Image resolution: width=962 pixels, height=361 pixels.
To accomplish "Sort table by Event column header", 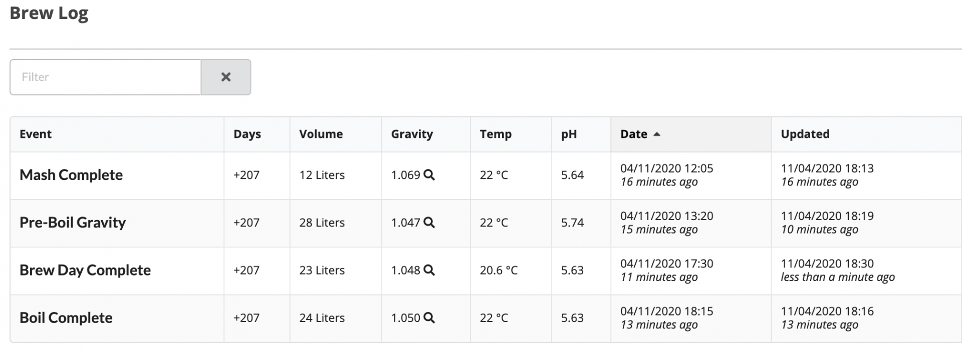I will click(36, 134).
